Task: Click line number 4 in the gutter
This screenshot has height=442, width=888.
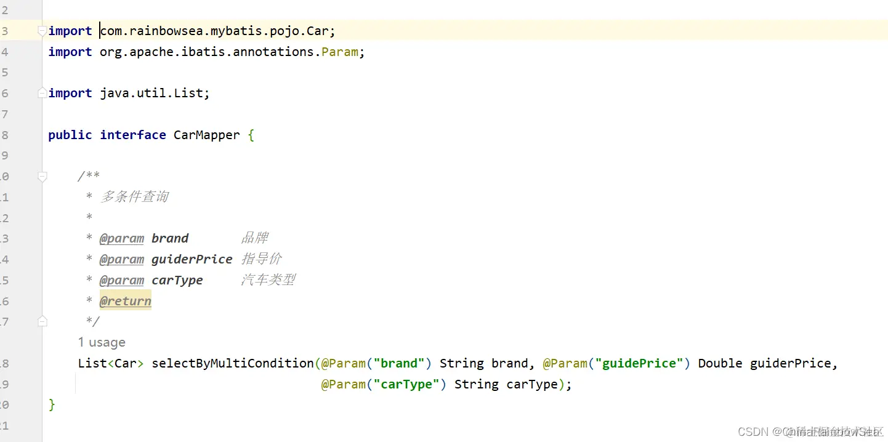Action: [x=5, y=52]
